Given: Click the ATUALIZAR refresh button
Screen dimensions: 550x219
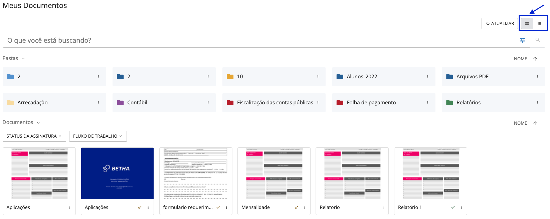Looking at the screenshot, I should point(500,23).
